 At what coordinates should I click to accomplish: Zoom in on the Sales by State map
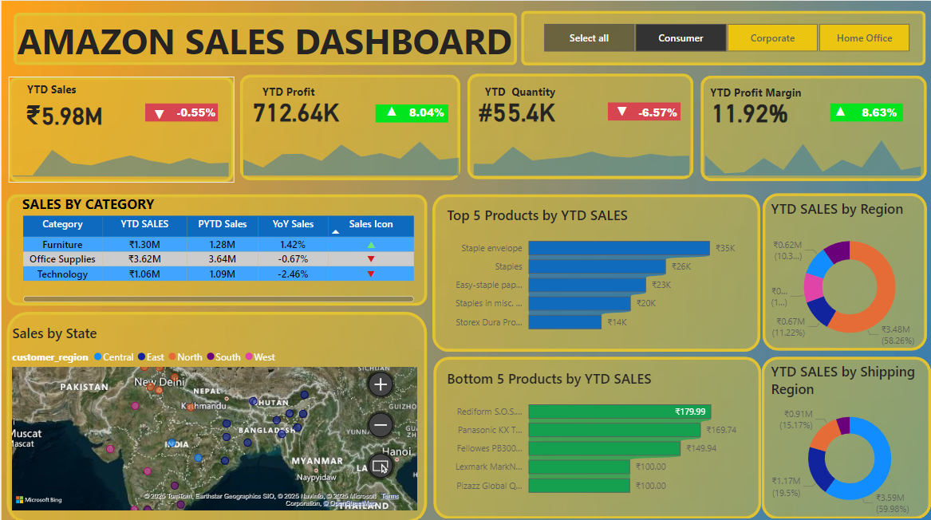coord(381,384)
